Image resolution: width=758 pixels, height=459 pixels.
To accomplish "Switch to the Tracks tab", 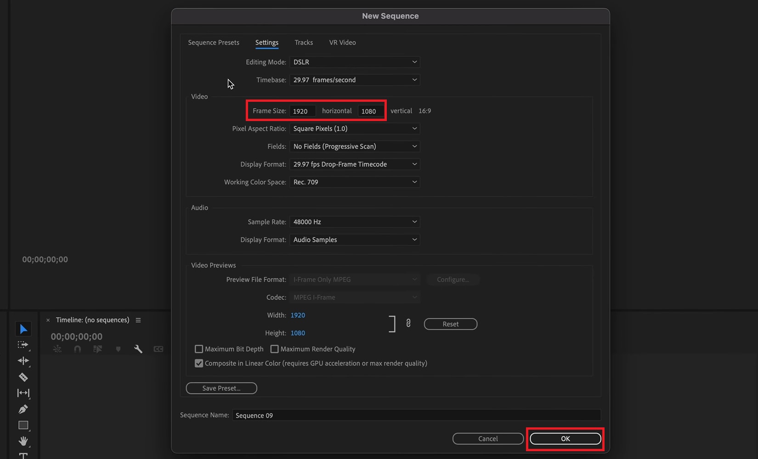I will click(x=304, y=42).
